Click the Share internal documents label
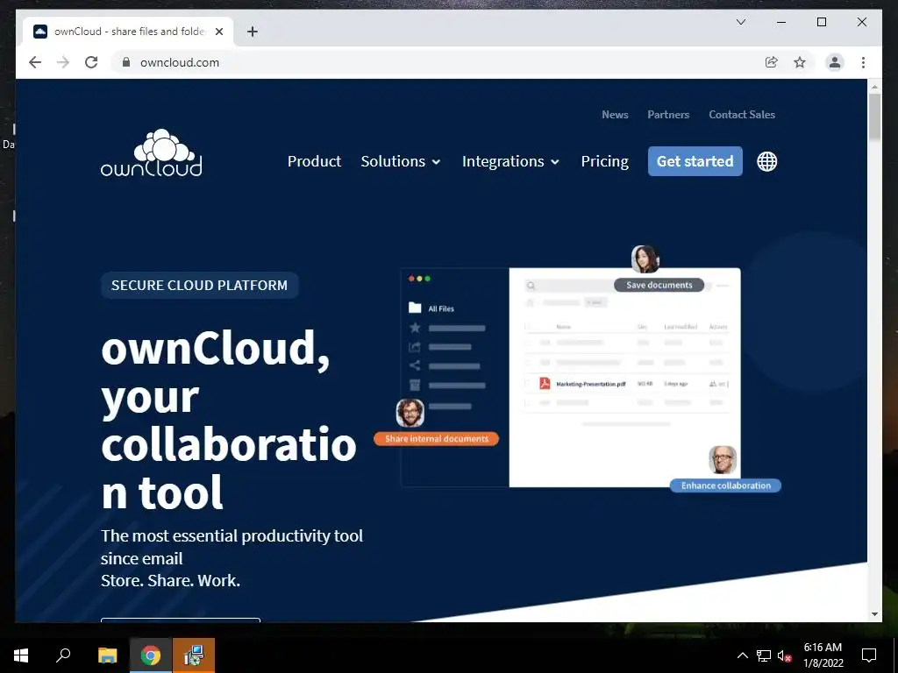This screenshot has width=898, height=673. pos(437,439)
